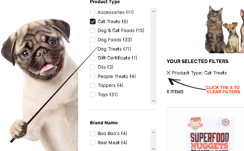The image size is (244, 151).
Task: Uncheck the Cat Treats checkbox
Action: pyautogui.click(x=93, y=21)
